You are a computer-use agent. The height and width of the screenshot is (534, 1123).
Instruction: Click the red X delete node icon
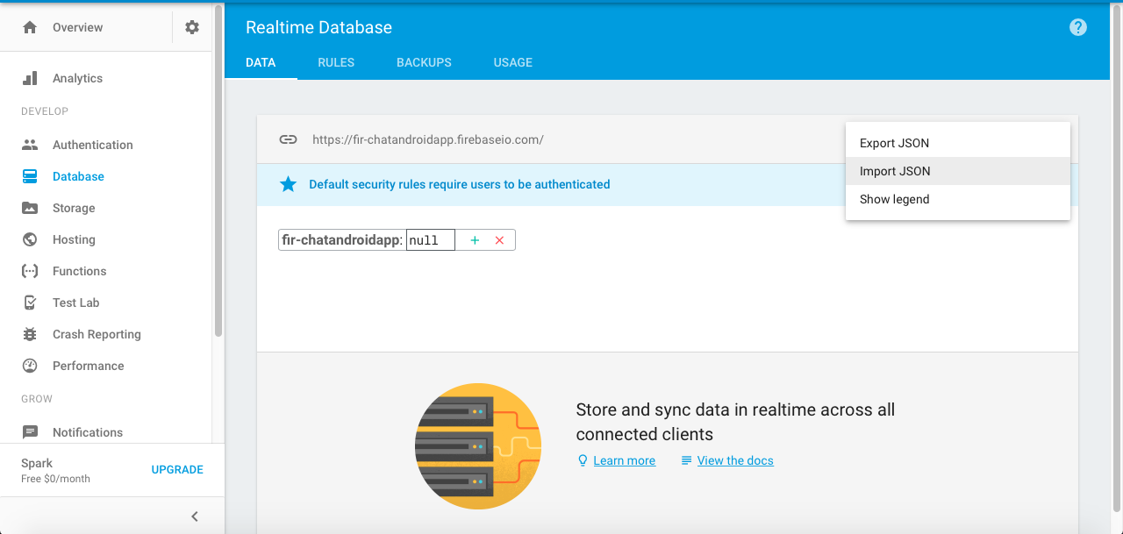click(x=499, y=240)
